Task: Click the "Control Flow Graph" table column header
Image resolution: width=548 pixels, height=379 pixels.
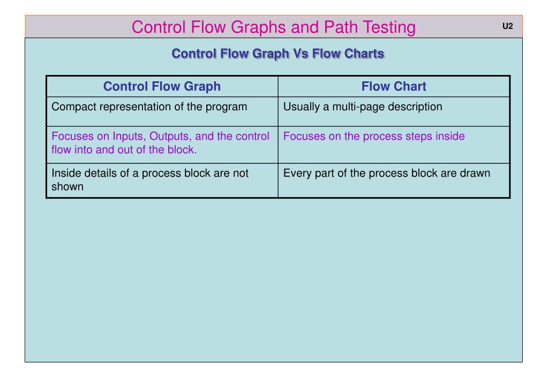Action: tap(162, 86)
